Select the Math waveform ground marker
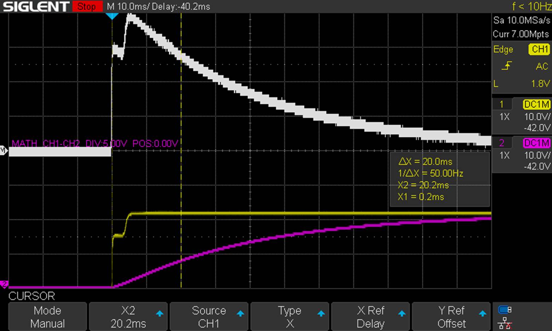The width and height of the screenshot is (552, 331). click(x=4, y=151)
